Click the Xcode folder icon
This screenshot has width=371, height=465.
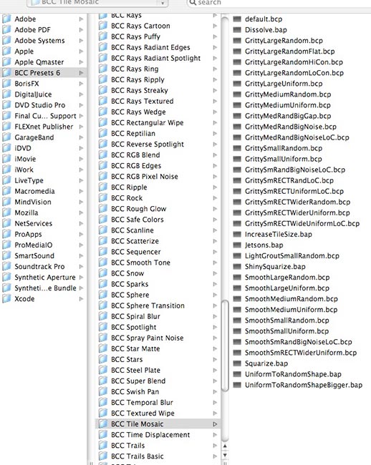[6, 298]
